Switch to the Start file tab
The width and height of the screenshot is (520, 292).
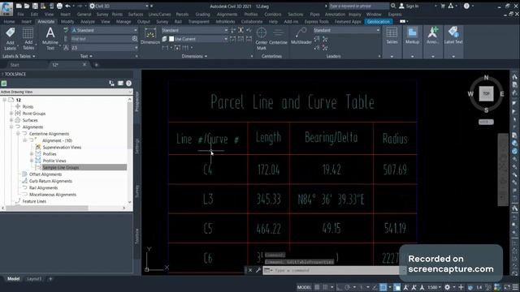[15, 65]
